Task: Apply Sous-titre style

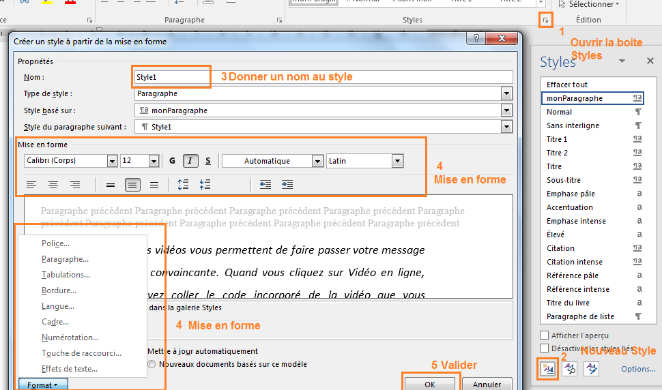Action: [593, 180]
